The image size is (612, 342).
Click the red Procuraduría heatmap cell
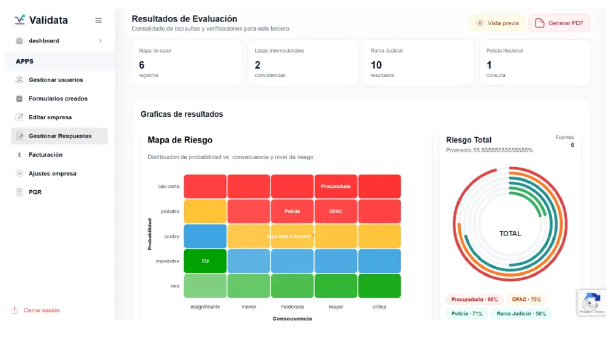[x=335, y=187]
